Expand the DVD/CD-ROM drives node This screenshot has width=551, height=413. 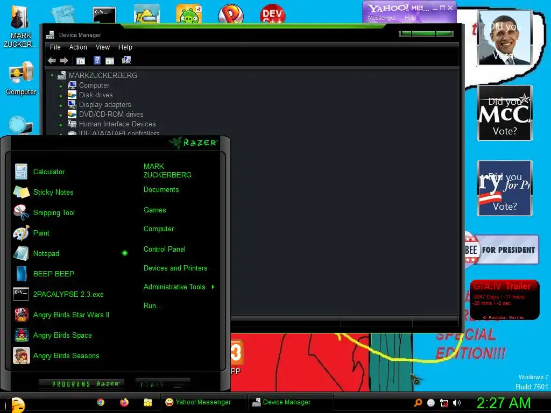click(x=61, y=115)
